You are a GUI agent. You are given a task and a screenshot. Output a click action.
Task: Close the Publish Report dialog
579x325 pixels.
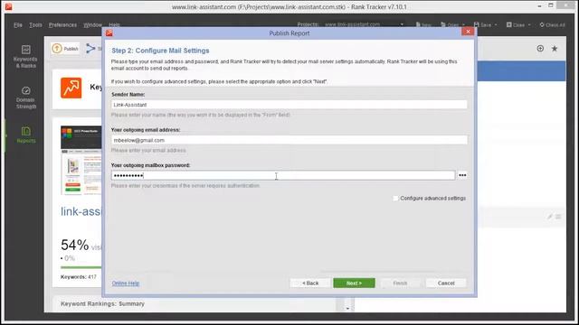pos(468,32)
